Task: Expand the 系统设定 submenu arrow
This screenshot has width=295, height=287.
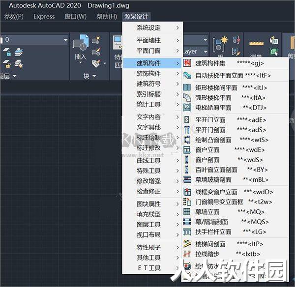Action: tap(177, 28)
